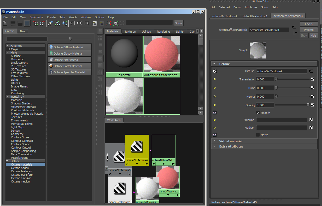Expand the Virtual material section
Screen dimensions: 322x206
[214, 141]
